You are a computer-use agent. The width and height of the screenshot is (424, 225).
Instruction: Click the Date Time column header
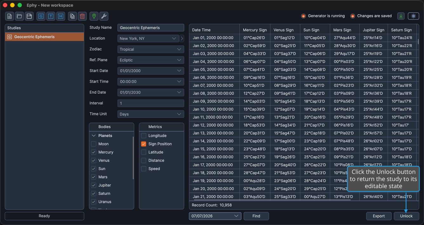click(214, 30)
